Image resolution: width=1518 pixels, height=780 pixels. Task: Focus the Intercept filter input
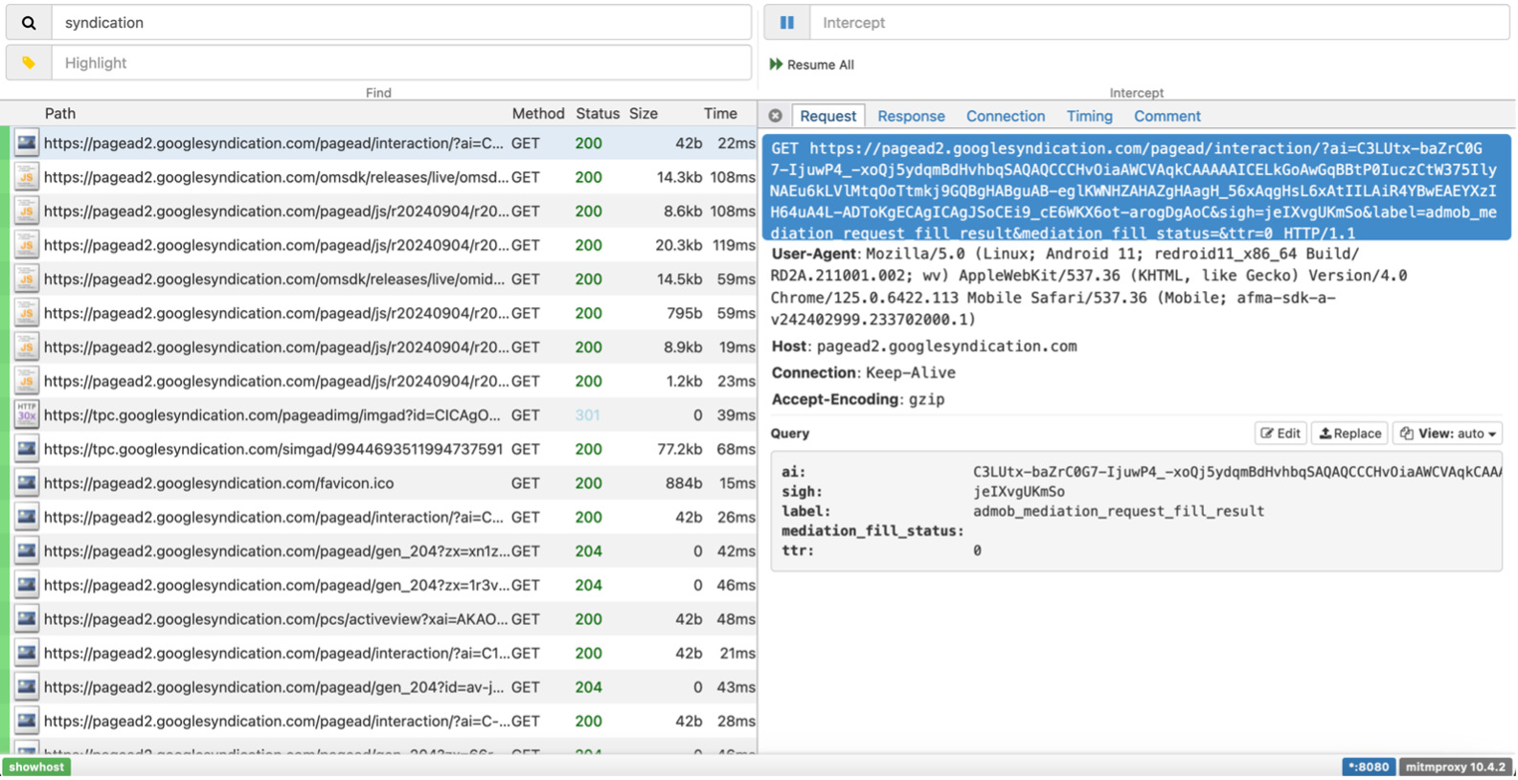coord(1159,23)
